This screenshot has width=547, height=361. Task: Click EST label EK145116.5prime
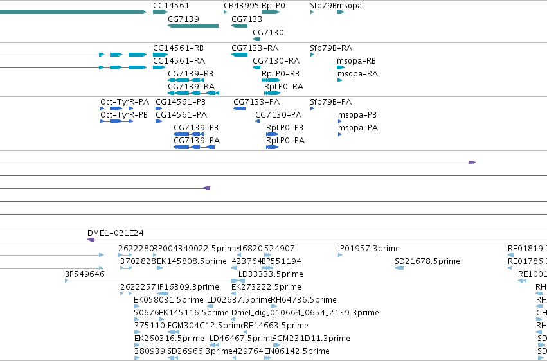tap(193, 313)
